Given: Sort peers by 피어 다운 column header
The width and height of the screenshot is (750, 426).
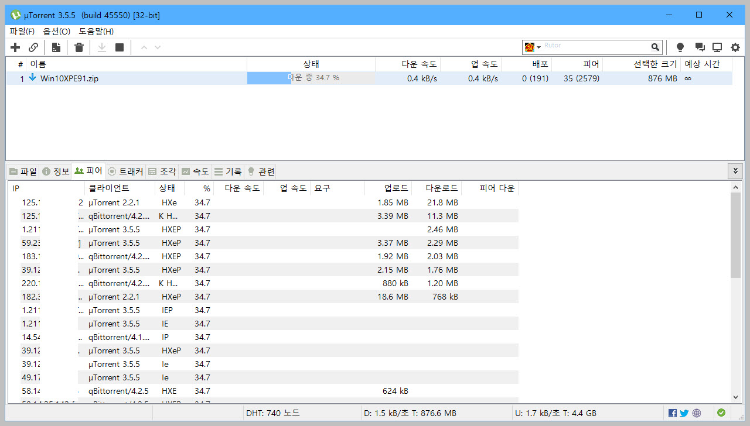Looking at the screenshot, I should pyautogui.click(x=490, y=188).
